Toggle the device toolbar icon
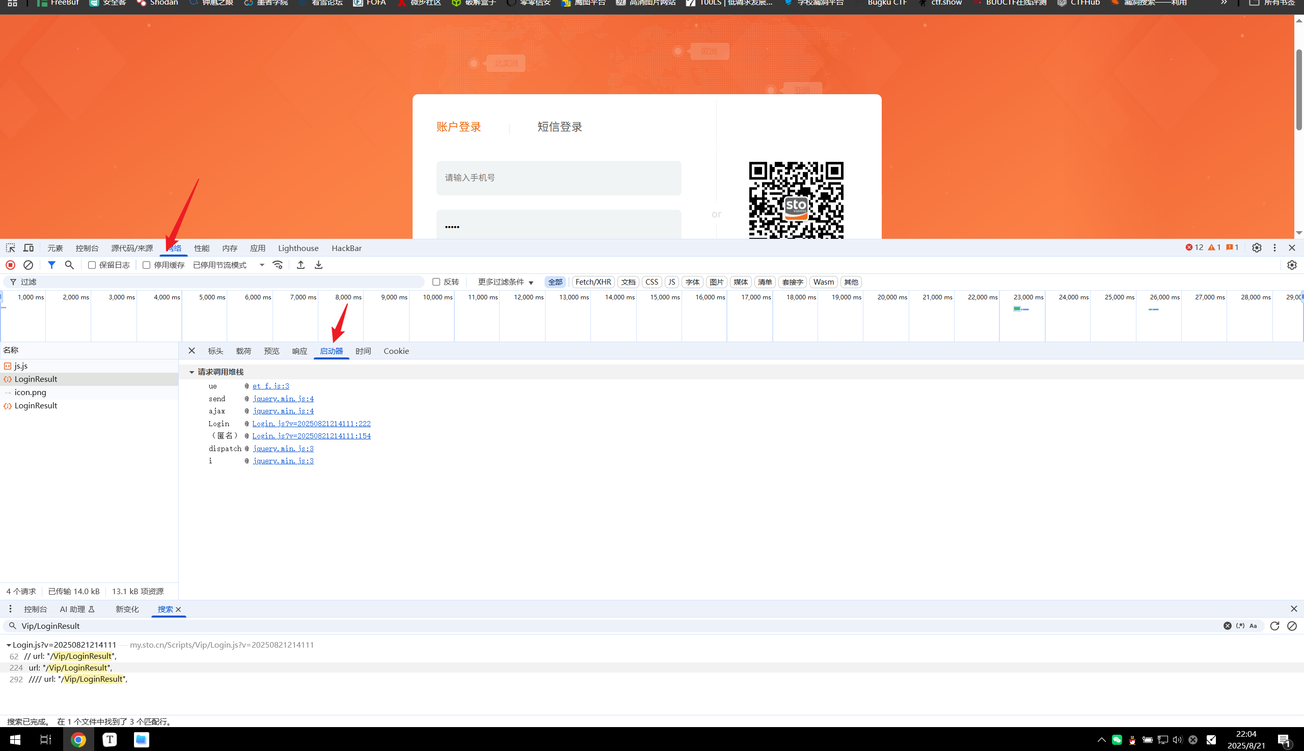This screenshot has height=751, width=1304. [29, 248]
